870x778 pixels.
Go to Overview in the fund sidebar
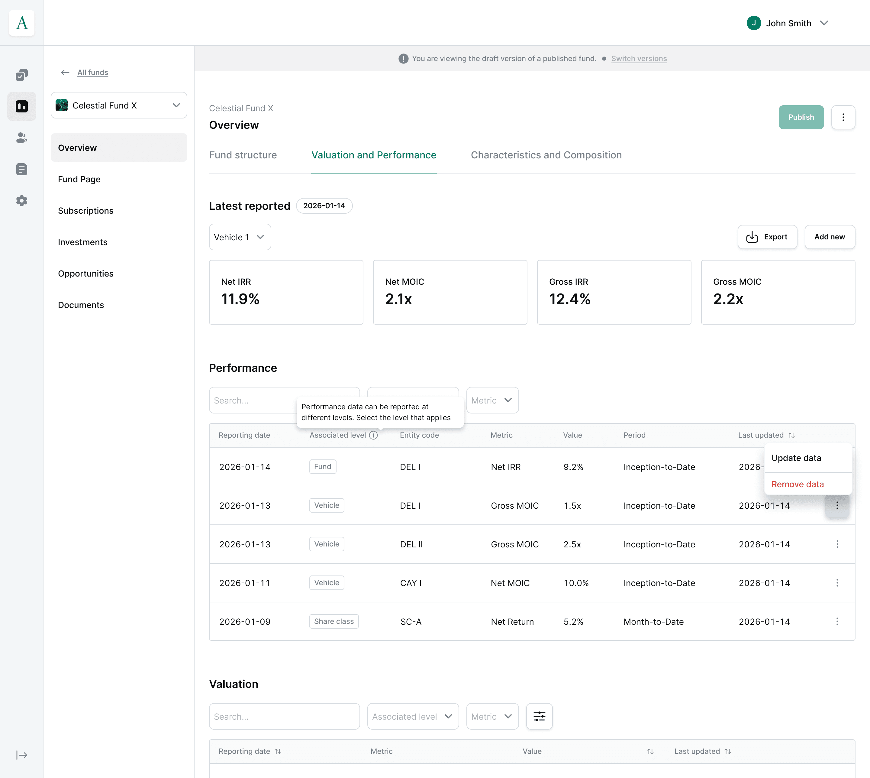[119, 147]
